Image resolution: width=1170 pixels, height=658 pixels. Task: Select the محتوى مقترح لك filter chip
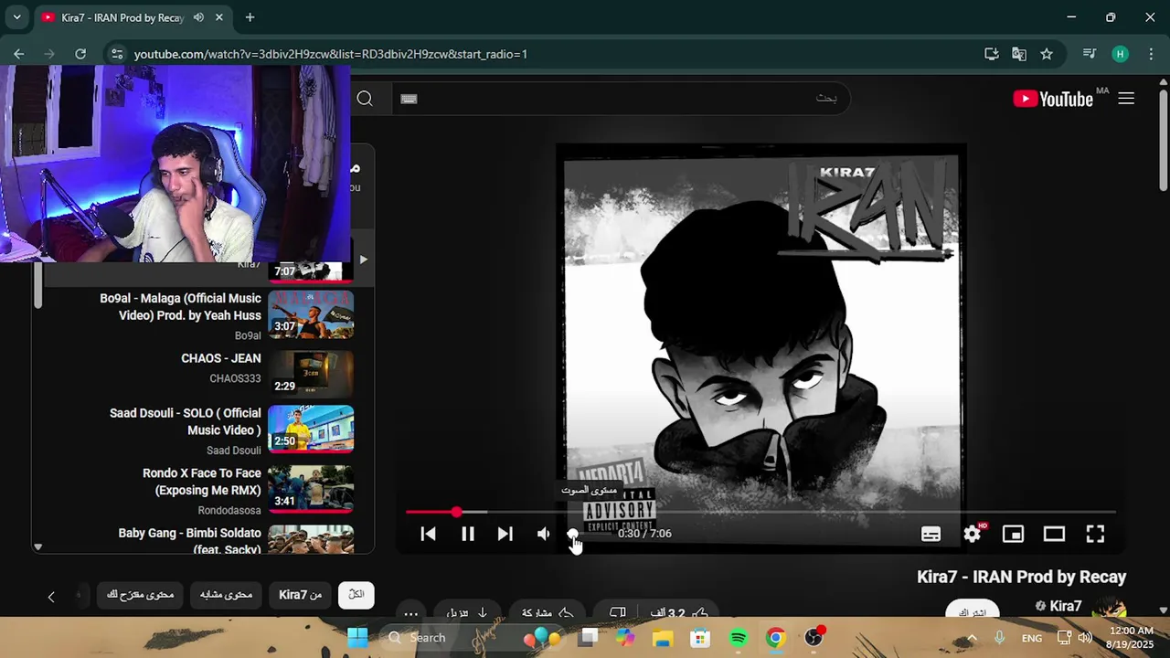coord(141,595)
